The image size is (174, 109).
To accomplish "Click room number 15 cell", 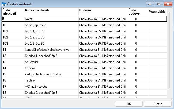I will (13, 74).
